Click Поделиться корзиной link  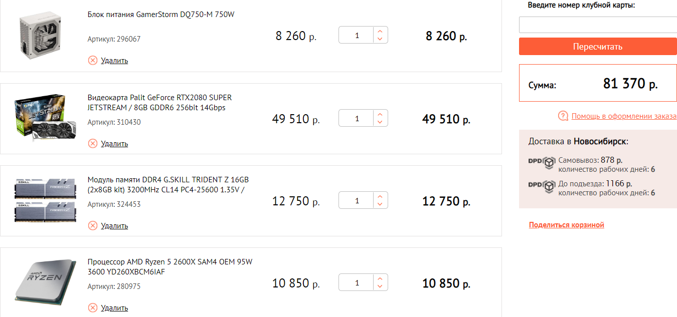pos(566,225)
